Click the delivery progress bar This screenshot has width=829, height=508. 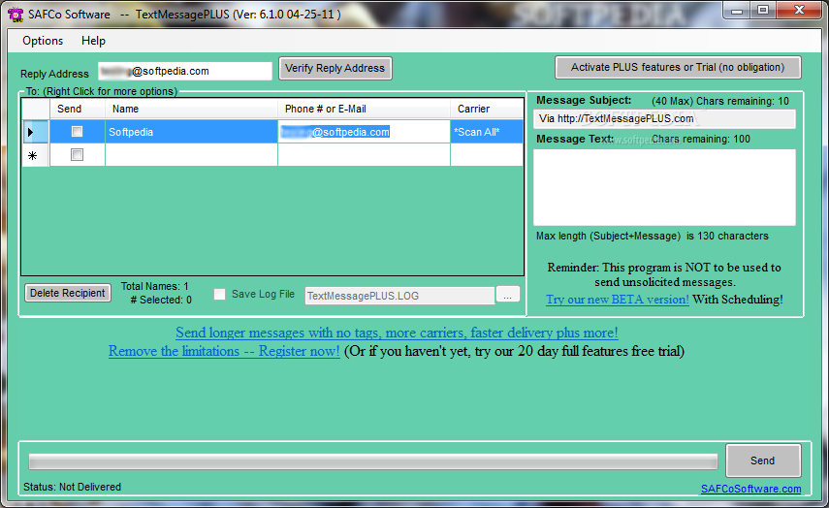pos(372,460)
